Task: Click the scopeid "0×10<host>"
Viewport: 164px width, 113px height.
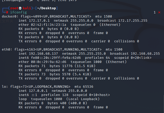Action: tap(100, 95)
